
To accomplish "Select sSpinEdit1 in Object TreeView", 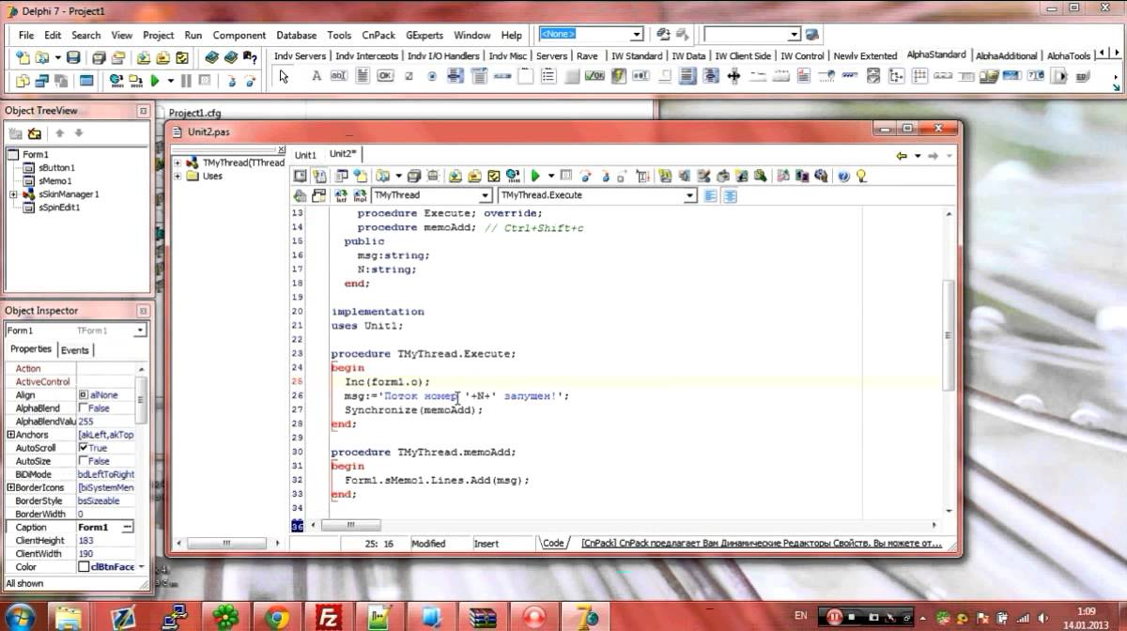I will click(x=59, y=208).
